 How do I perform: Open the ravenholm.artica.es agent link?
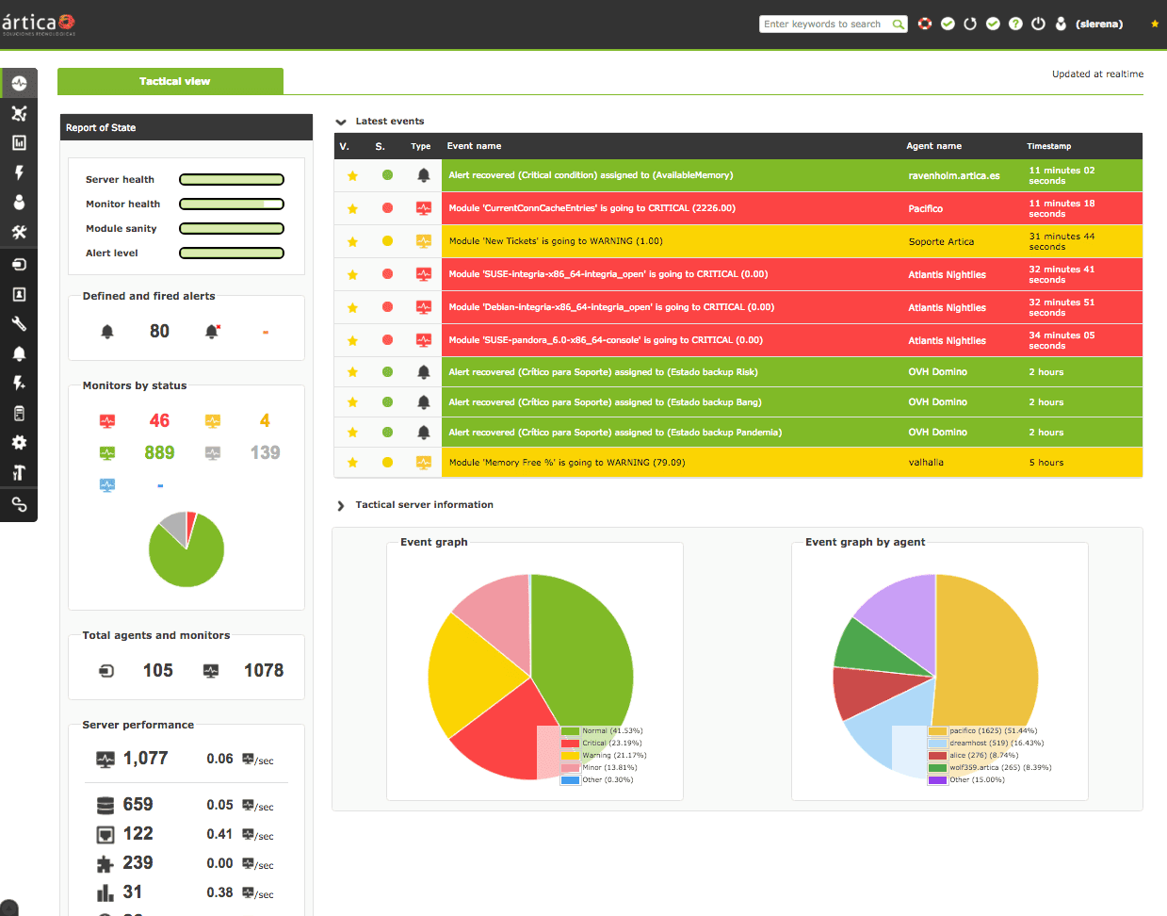coord(954,175)
